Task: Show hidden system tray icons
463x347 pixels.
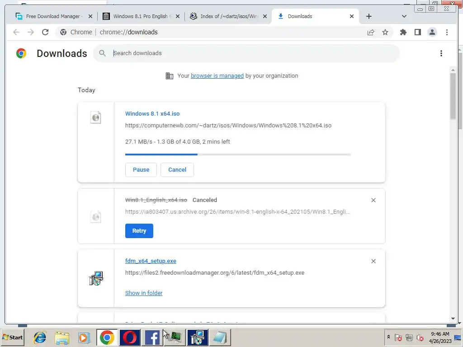Action: coord(388,337)
